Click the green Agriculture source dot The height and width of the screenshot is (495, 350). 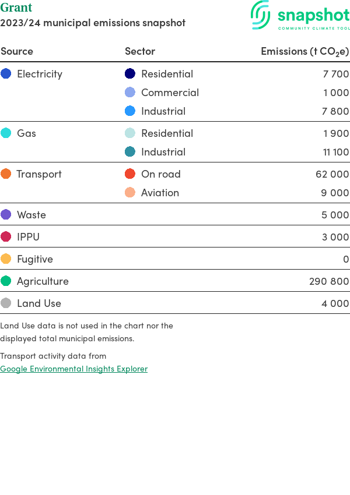(6, 281)
